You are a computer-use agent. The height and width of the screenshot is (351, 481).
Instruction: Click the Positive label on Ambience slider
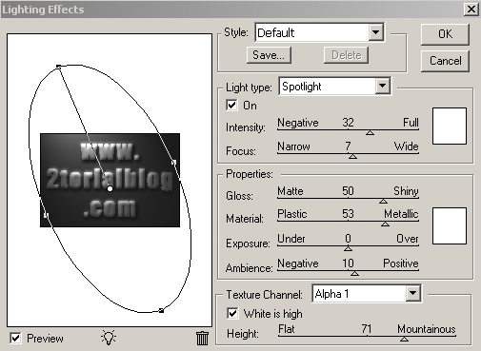[401, 263]
